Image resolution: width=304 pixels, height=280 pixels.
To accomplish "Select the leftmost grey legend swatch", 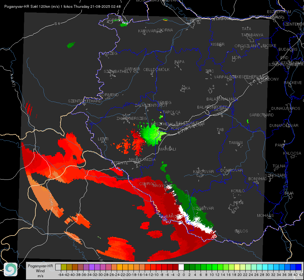I will click(x=58, y=267).
